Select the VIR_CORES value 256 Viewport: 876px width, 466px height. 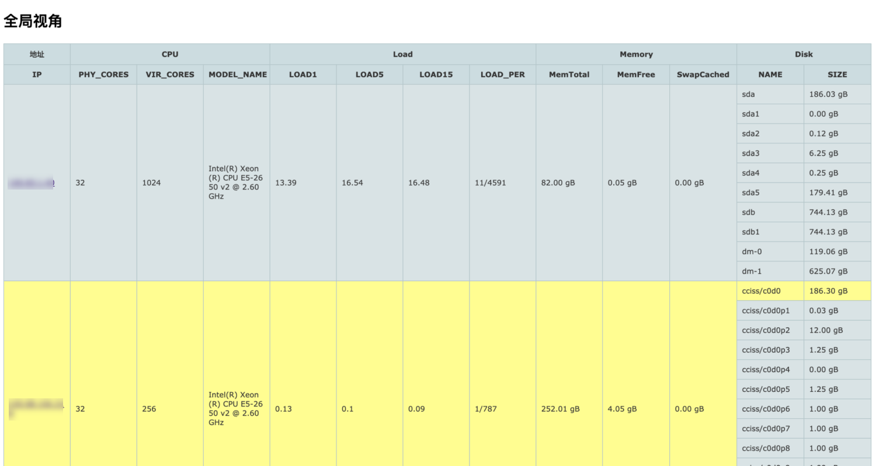tap(149, 409)
